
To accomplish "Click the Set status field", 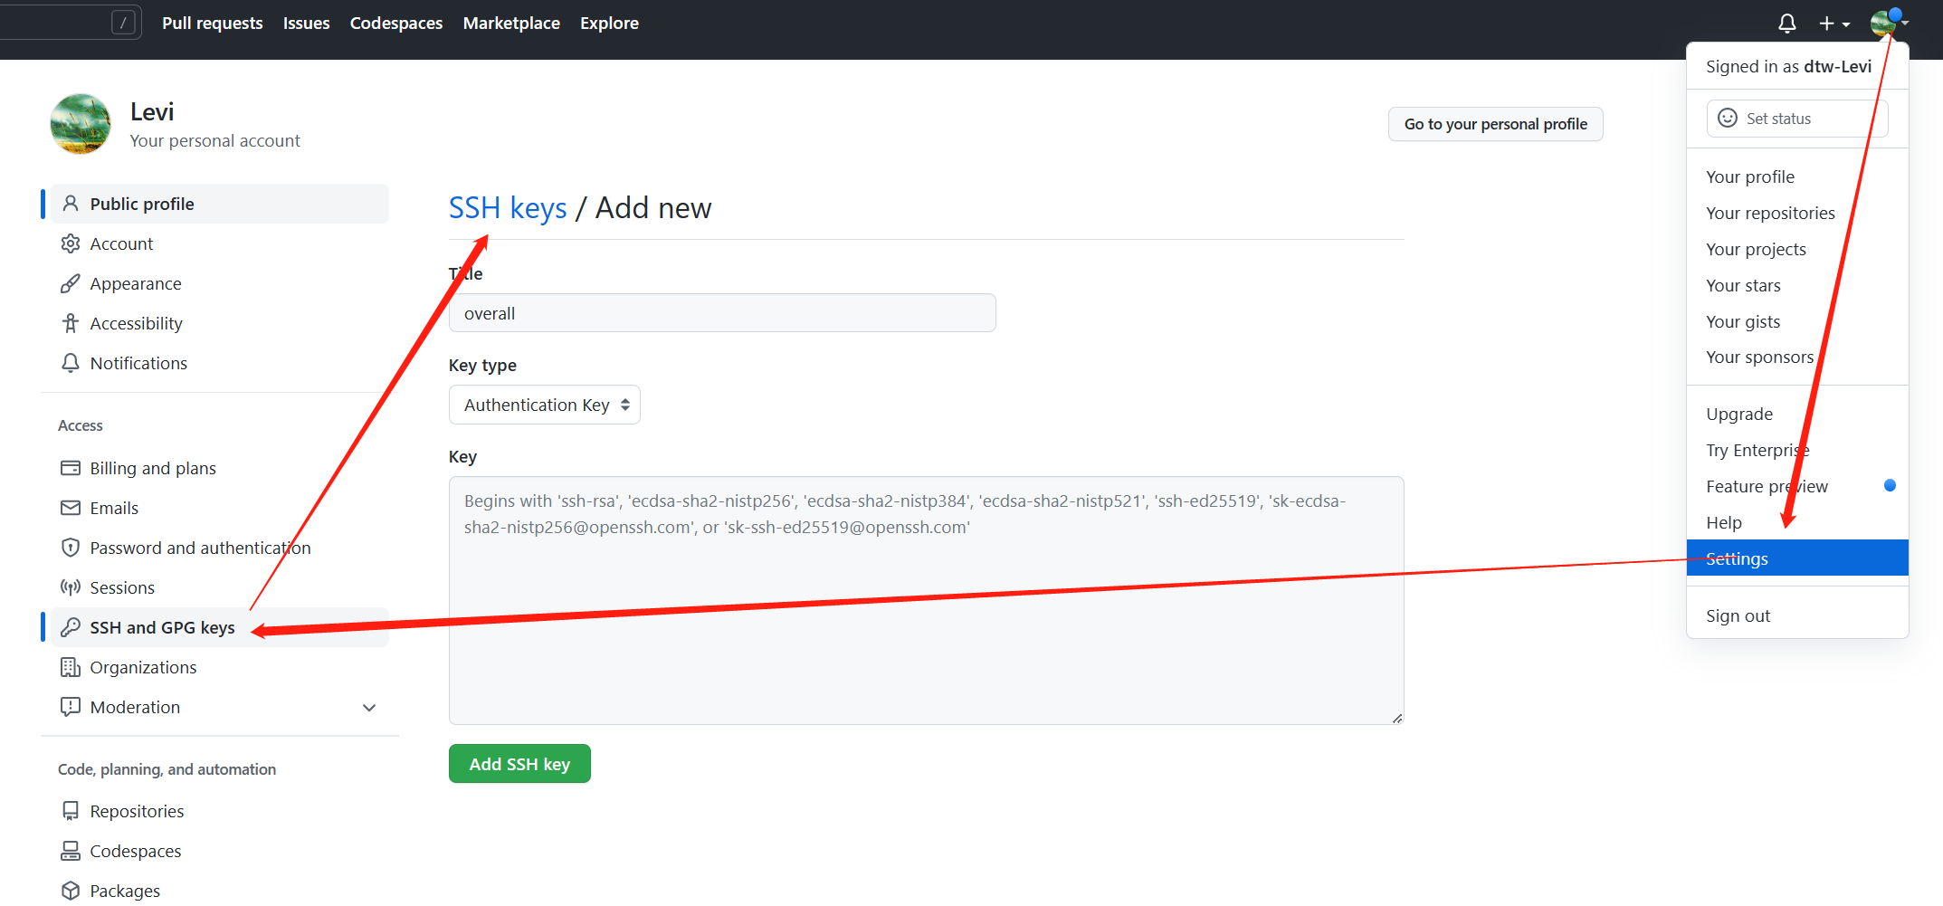I will coord(1797,119).
